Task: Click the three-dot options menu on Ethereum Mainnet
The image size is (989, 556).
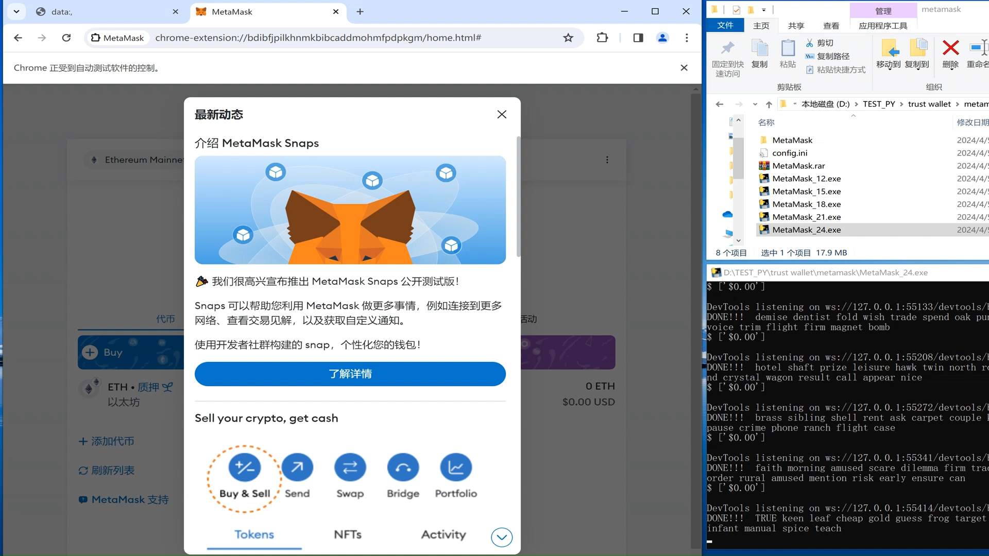Action: (x=608, y=160)
